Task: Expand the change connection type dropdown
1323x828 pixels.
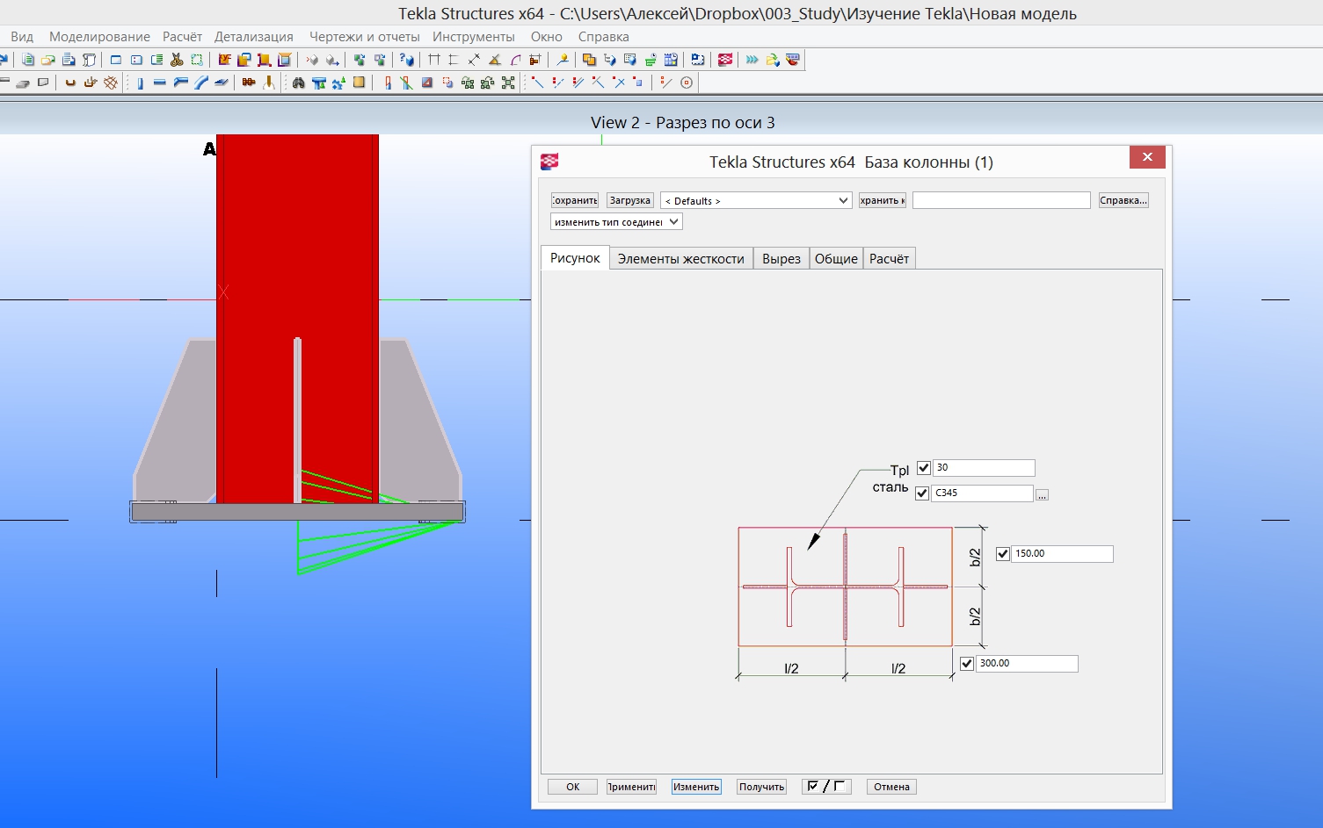Action: click(x=616, y=222)
